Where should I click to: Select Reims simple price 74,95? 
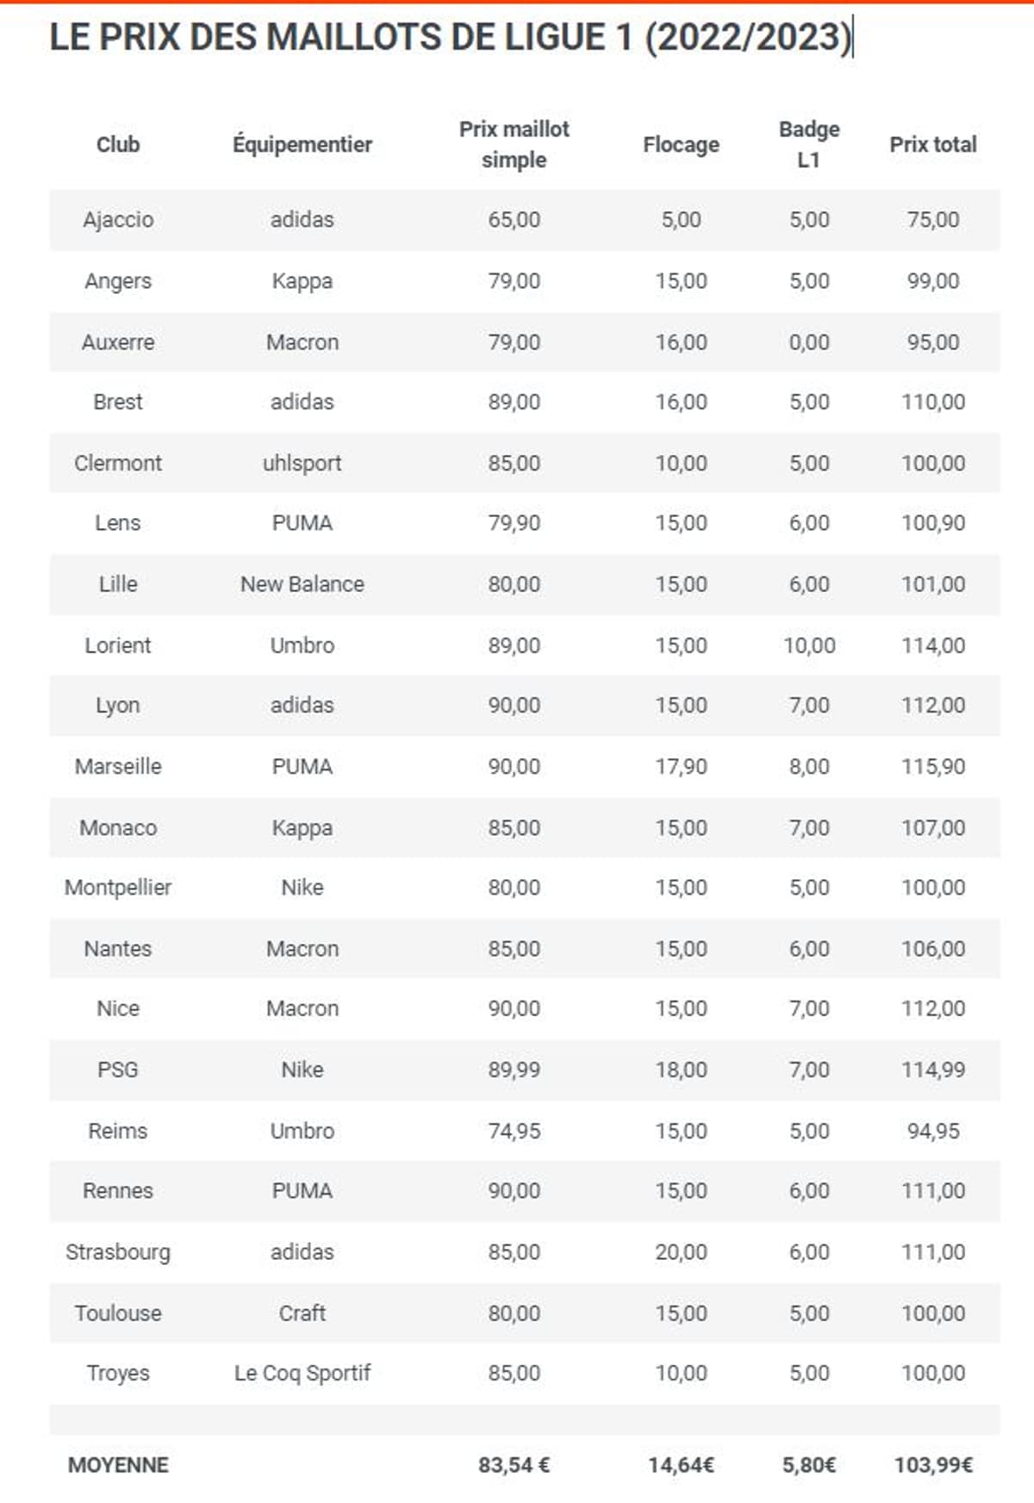coord(514,1131)
